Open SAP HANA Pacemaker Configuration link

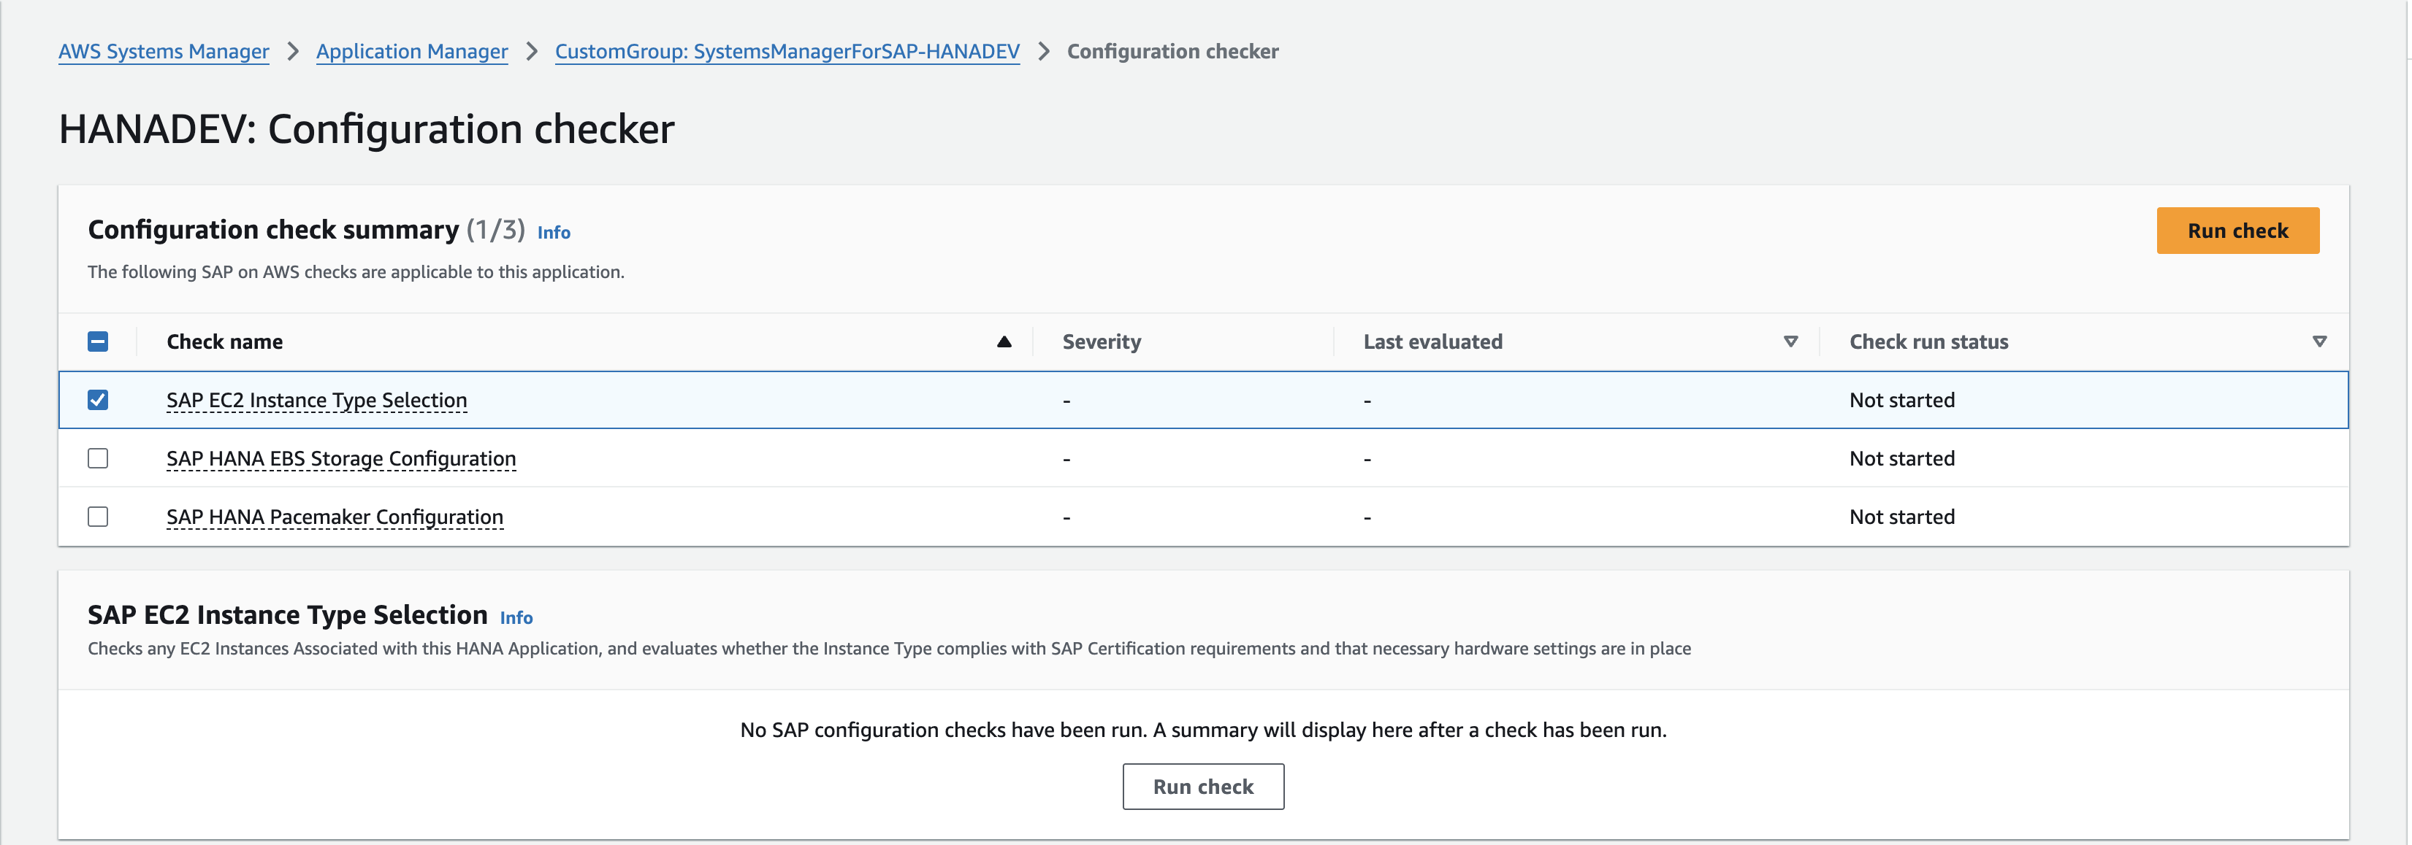[x=335, y=517]
